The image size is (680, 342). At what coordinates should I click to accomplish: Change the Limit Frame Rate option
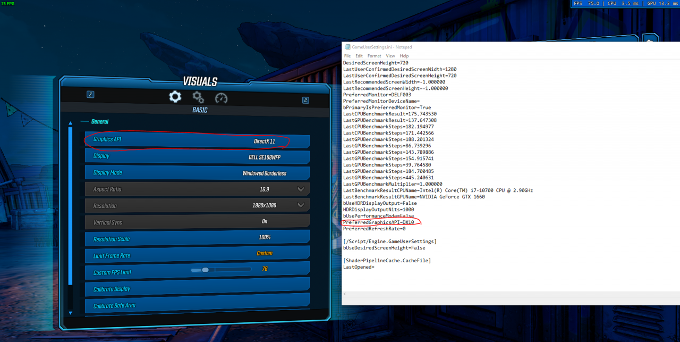click(197, 254)
